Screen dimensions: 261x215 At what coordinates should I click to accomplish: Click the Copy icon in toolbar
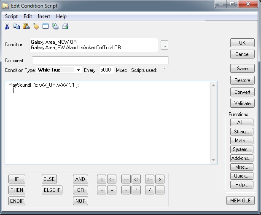point(16,27)
